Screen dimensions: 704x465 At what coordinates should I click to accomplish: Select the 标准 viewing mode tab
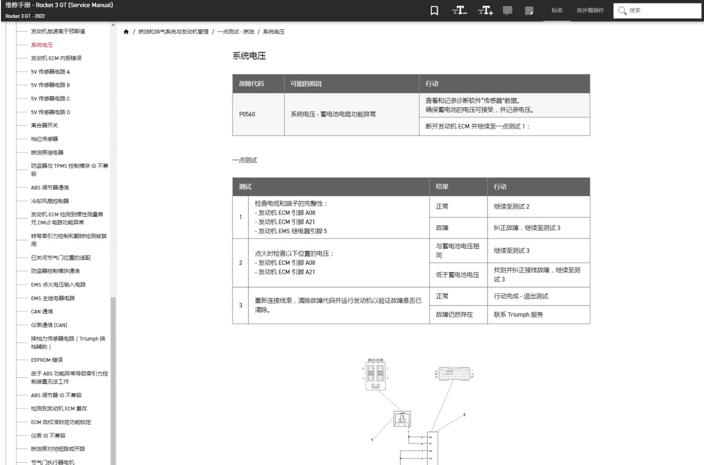[557, 10]
